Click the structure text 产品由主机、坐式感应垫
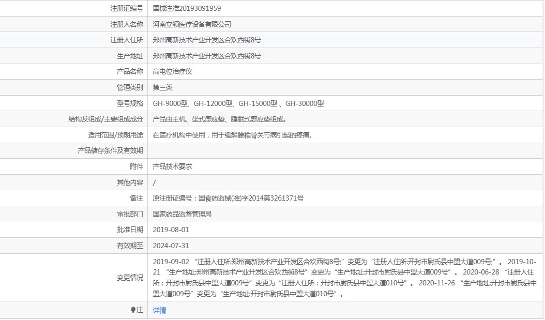The height and width of the screenshot is (320, 545). 189,119
